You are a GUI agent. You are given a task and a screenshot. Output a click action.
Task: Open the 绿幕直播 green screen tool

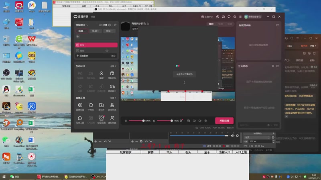coord(102,119)
